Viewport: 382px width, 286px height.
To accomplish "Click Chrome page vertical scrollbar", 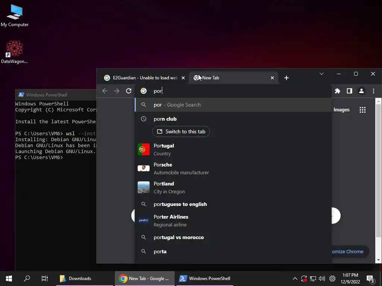I will click(x=378, y=170).
